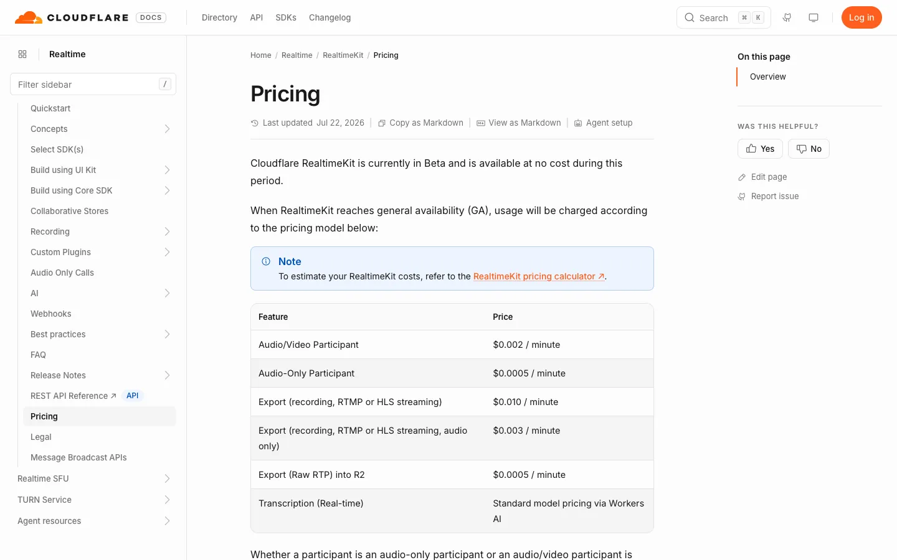Expand the Recording sidebar section
Image resolution: width=897 pixels, height=560 pixels.
pos(167,231)
